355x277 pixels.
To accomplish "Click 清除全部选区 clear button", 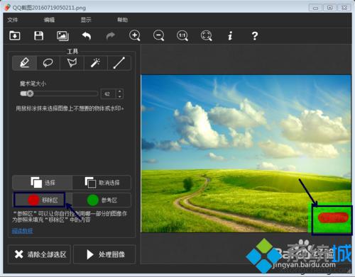I will 40,254.
